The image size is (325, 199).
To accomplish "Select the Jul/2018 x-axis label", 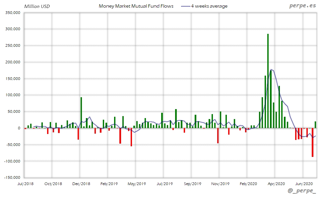I will pos(26,183).
